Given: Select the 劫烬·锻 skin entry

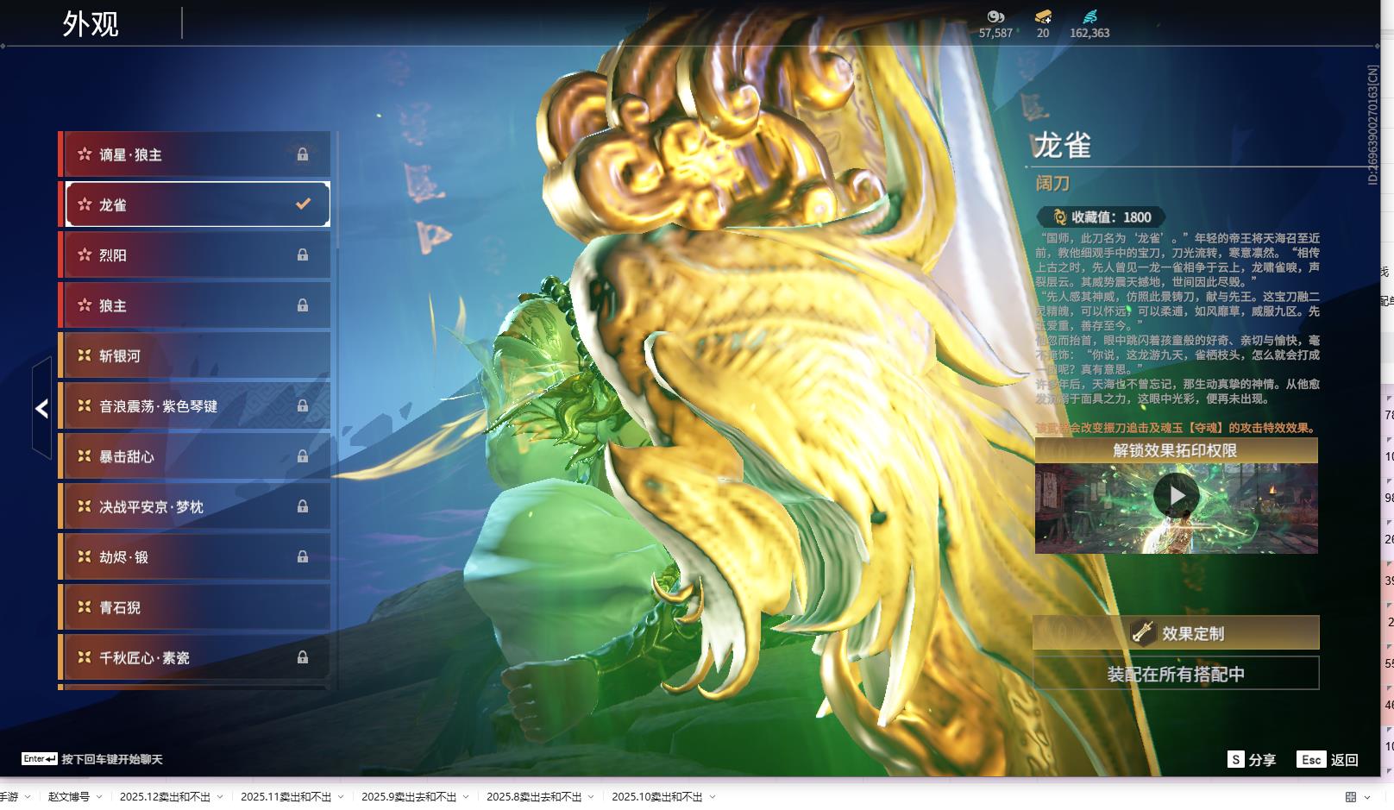Looking at the screenshot, I should [x=195, y=557].
